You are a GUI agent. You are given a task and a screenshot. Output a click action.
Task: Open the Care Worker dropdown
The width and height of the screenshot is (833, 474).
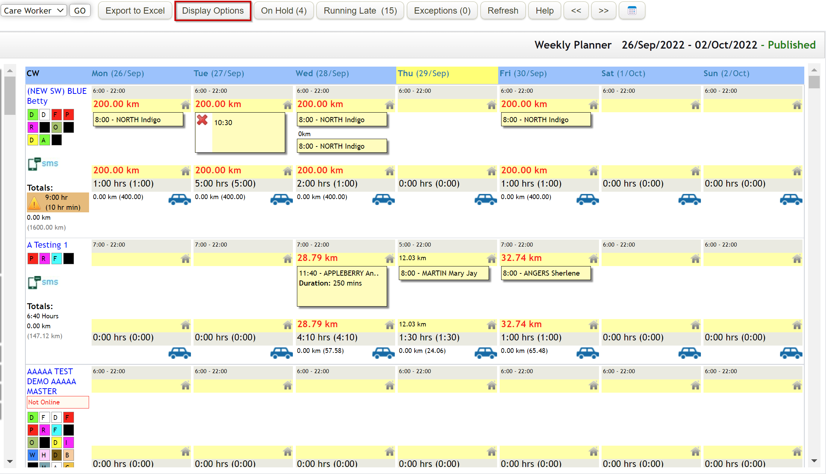[33, 11]
